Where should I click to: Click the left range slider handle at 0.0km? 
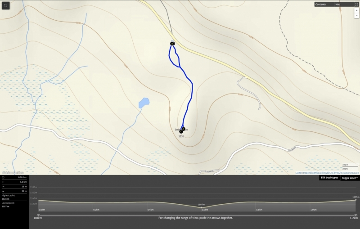(38, 215)
